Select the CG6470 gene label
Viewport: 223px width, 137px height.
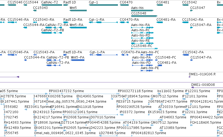point(126,2)
